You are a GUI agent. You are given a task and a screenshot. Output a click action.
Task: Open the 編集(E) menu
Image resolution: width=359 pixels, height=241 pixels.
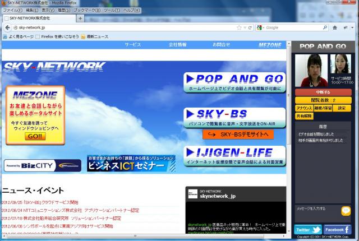coord(32,10)
